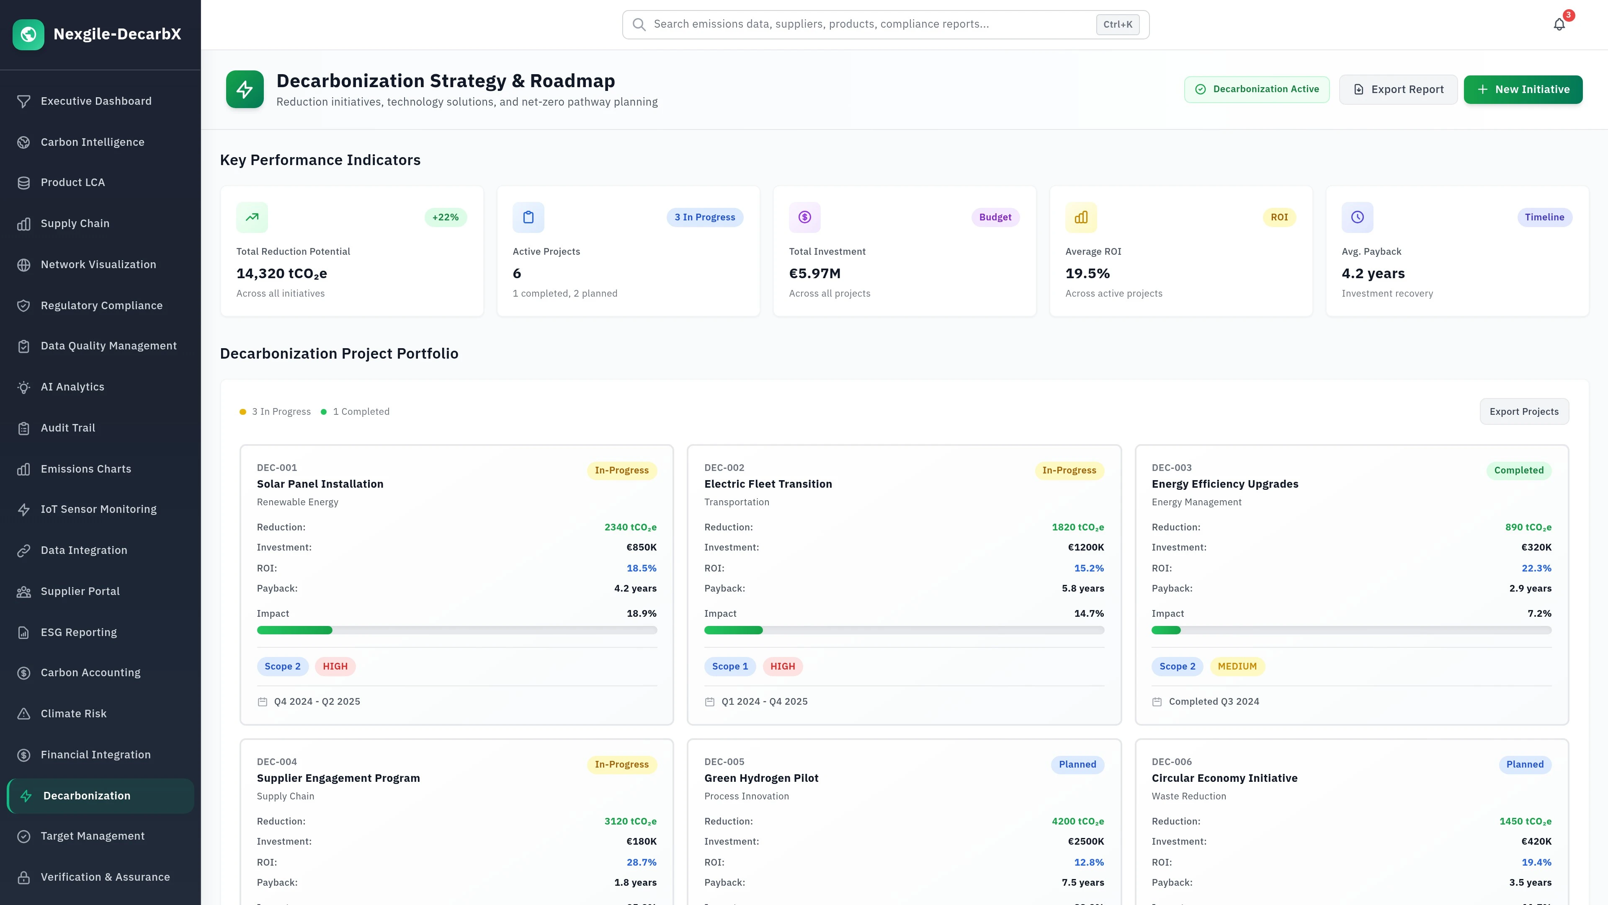The width and height of the screenshot is (1608, 905).
Task: Expand the HIGH priority tag on Electric Fleet Transition
Action: [x=783, y=666]
